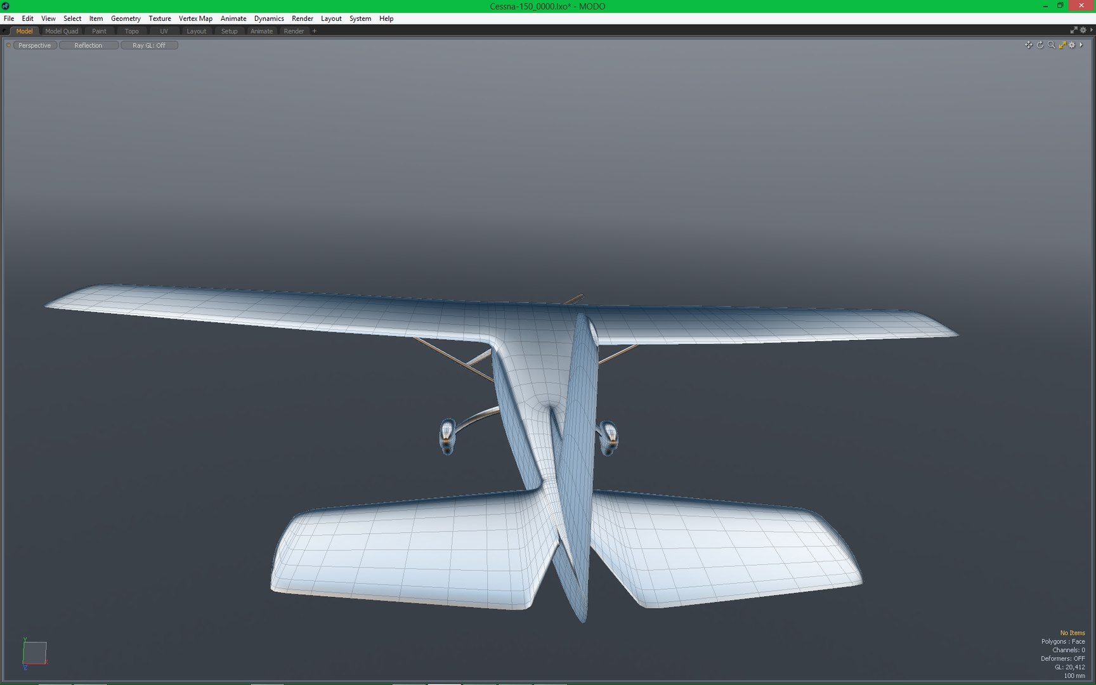Expand the layout tab bar arrow at far right
The height and width of the screenshot is (685, 1096).
point(1092,30)
